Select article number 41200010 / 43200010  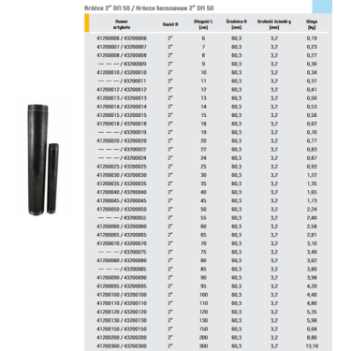(122, 72)
